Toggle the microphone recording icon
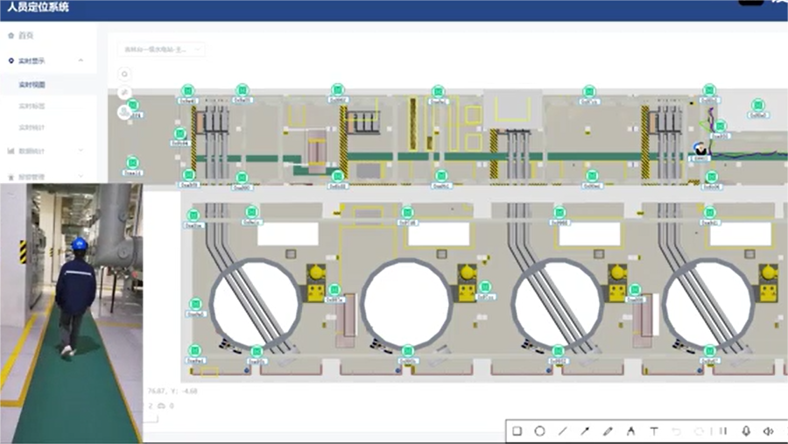The height and width of the screenshot is (444, 788). 746,431
